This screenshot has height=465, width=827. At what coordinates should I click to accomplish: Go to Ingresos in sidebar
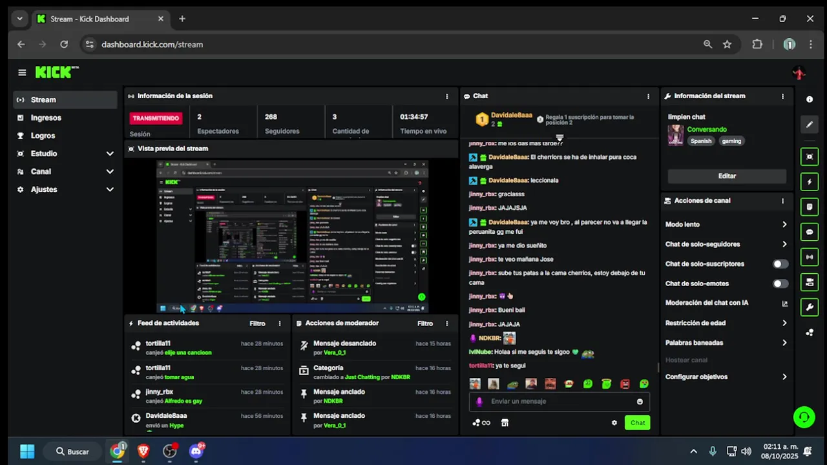coord(65,118)
